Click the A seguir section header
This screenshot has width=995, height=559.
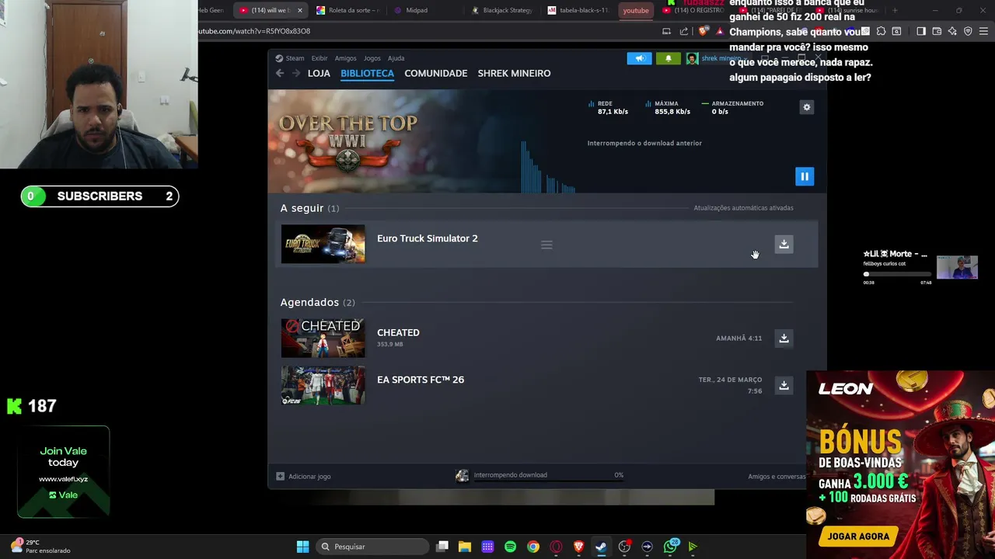(309, 208)
